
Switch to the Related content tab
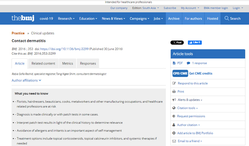coord(43,63)
